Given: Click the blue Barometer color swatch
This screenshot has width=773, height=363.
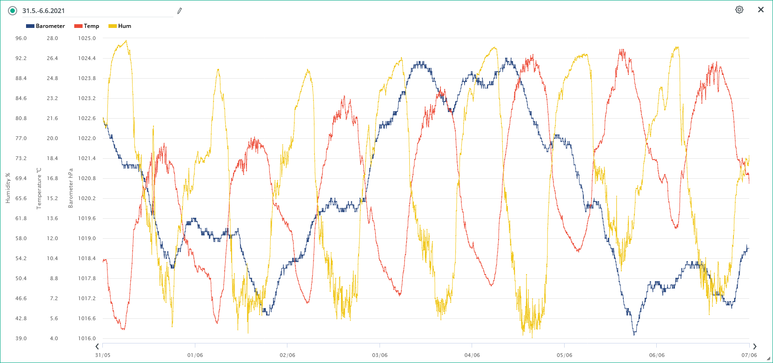Looking at the screenshot, I should (30, 26).
